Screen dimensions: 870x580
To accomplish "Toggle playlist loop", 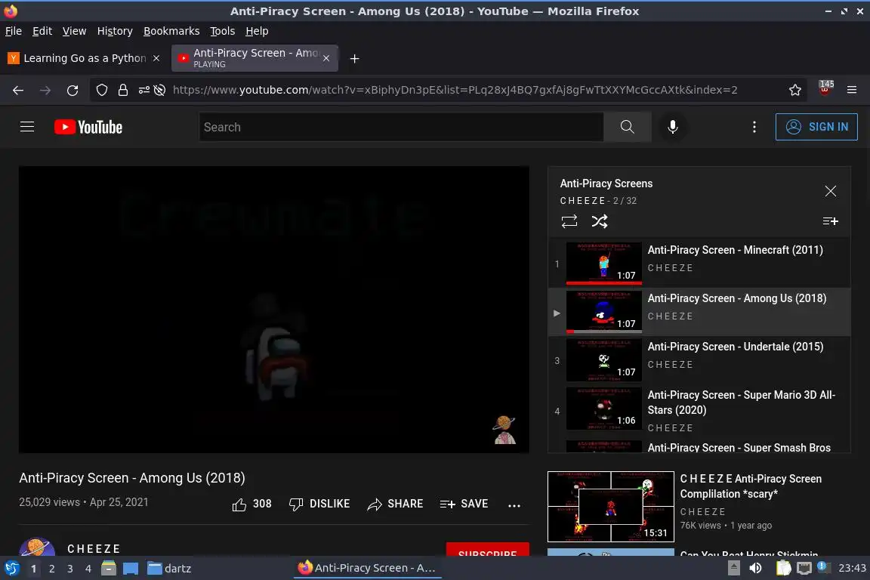I will pos(569,221).
